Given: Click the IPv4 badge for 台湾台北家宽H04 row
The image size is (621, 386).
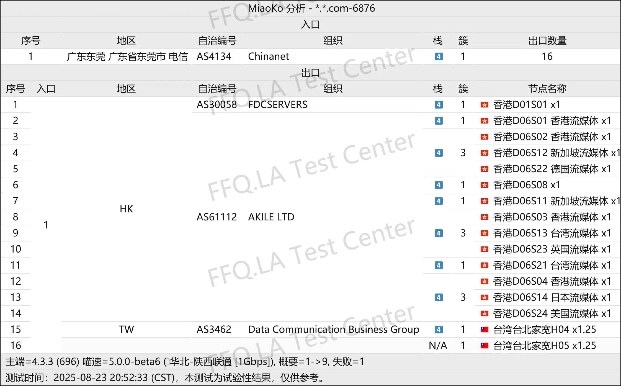Looking at the screenshot, I should [x=439, y=330].
